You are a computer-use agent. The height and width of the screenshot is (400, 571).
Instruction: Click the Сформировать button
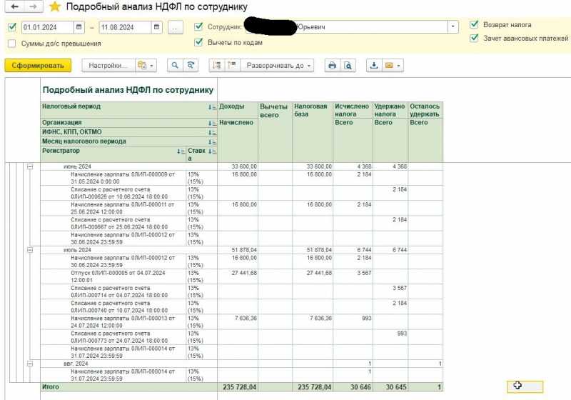pos(38,66)
